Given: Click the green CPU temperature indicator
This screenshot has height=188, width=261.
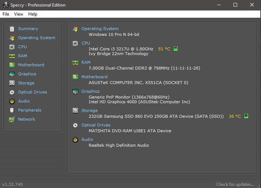Looking at the screenshot, I should coord(176,49).
